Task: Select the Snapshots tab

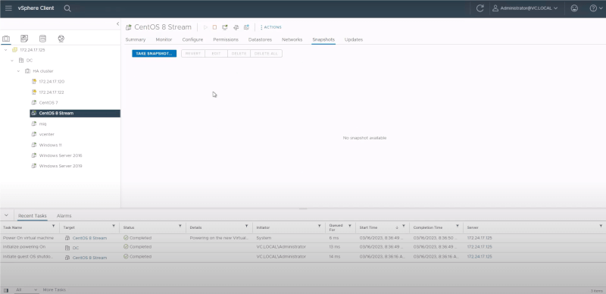Action: [323, 39]
